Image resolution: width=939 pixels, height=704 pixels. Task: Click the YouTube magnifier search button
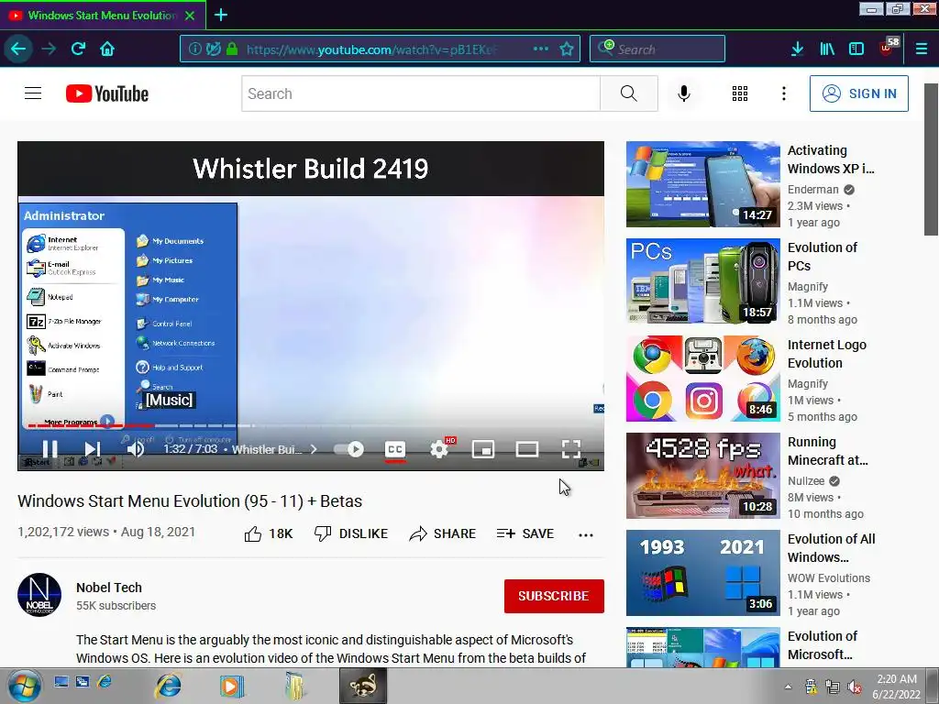coord(629,93)
